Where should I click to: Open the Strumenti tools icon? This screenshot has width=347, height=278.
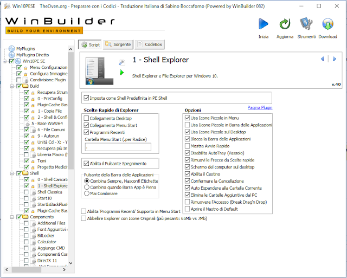[x=306, y=24]
